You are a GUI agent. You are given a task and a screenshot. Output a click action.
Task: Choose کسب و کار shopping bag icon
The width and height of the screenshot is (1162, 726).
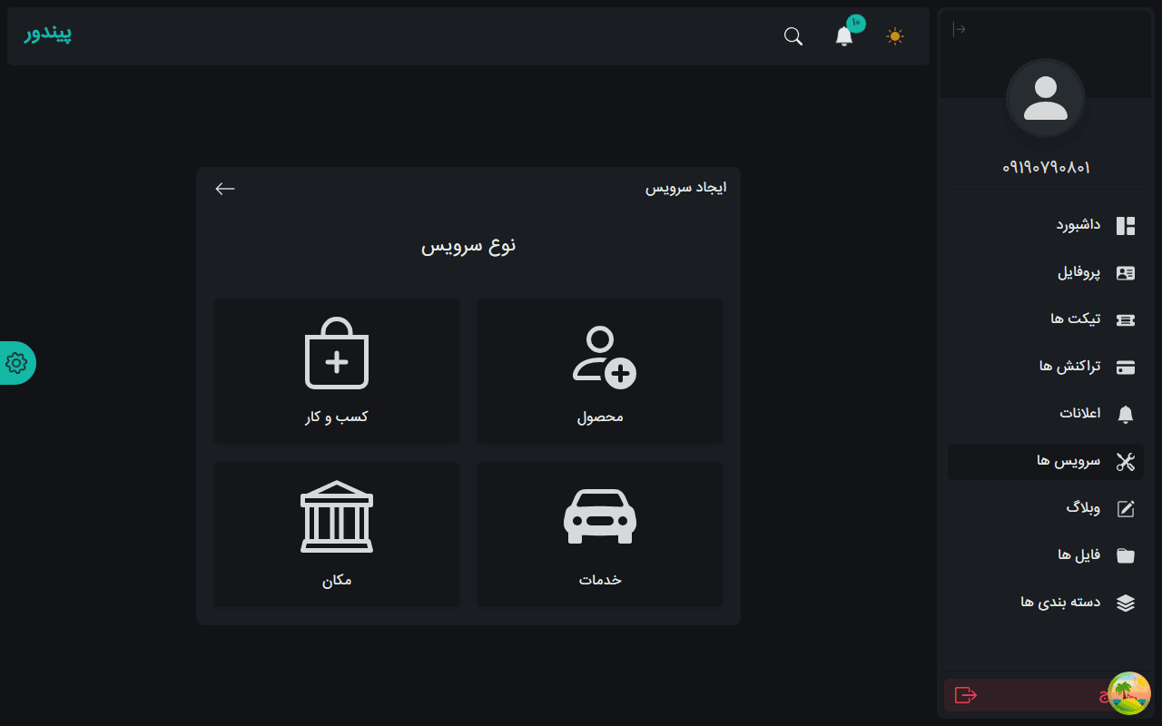[x=337, y=353]
